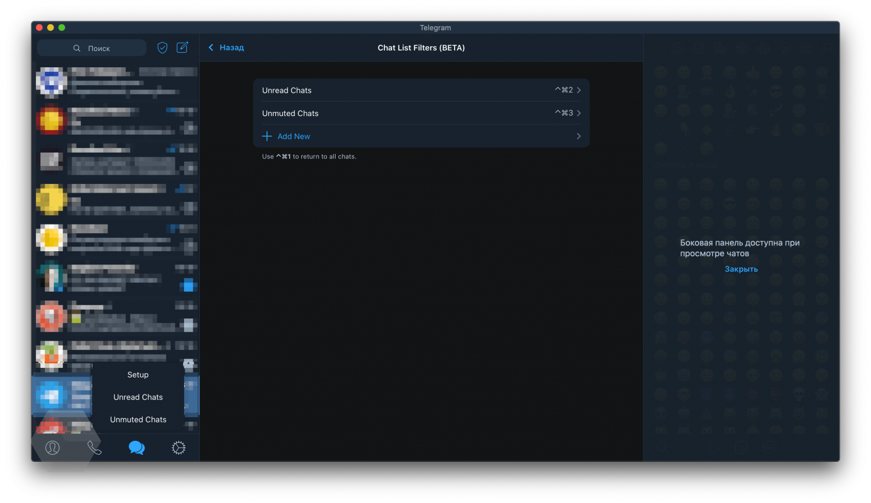Click the ^⌘2 shortcut label
This screenshot has width=871, height=503.
point(564,90)
